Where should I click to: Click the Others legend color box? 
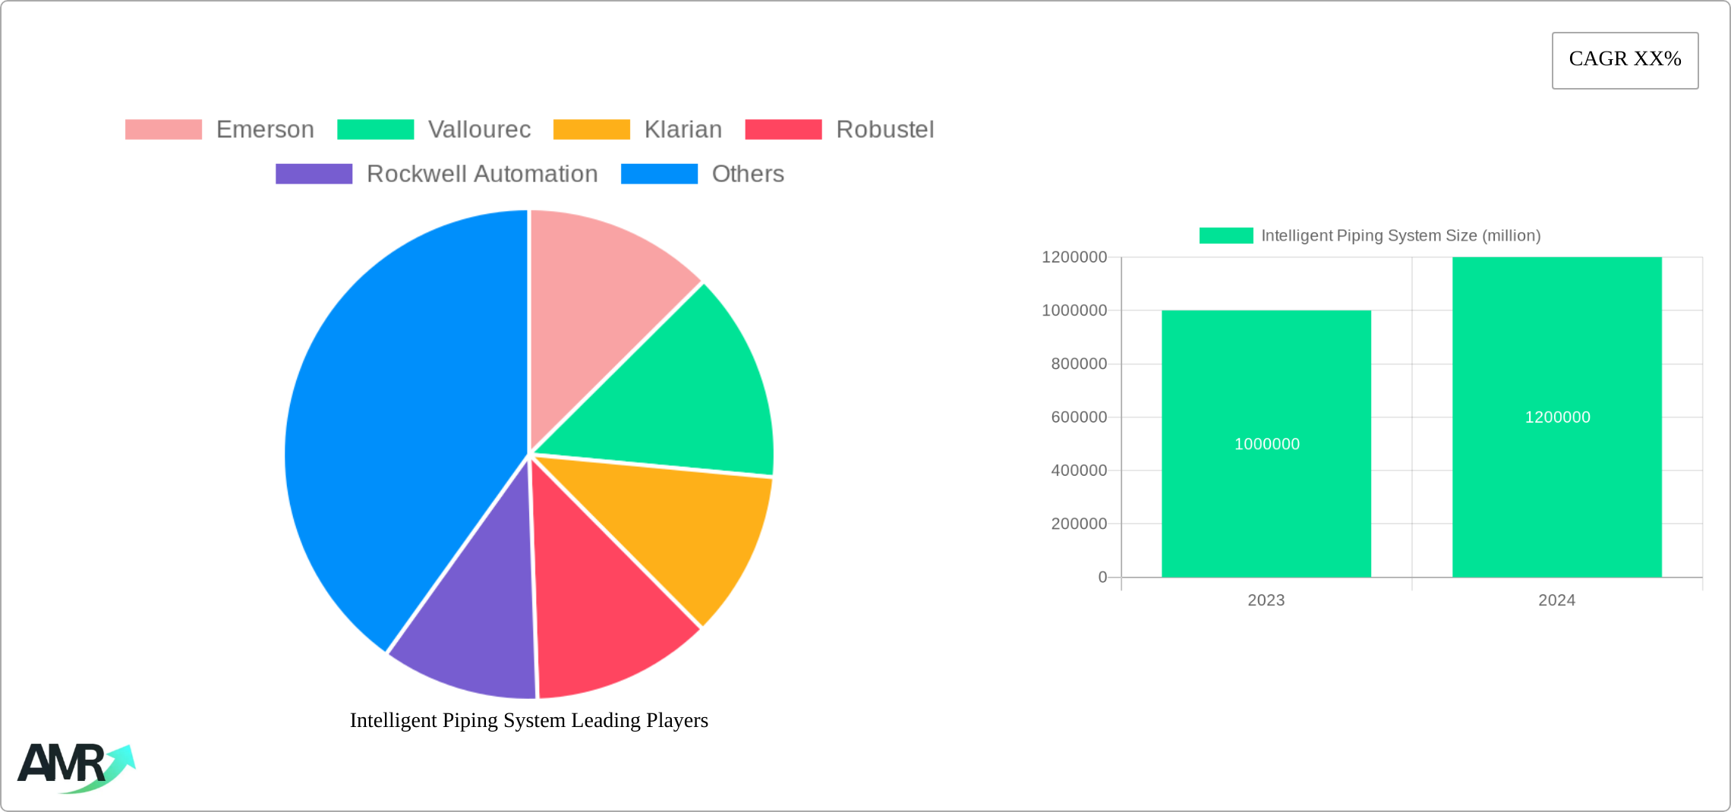(659, 174)
